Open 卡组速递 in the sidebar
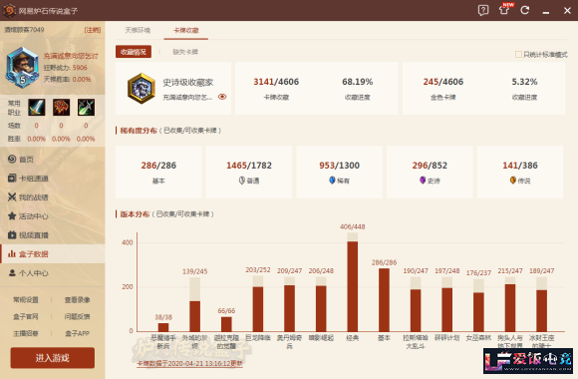This screenshot has width=578, height=379. click(53, 179)
